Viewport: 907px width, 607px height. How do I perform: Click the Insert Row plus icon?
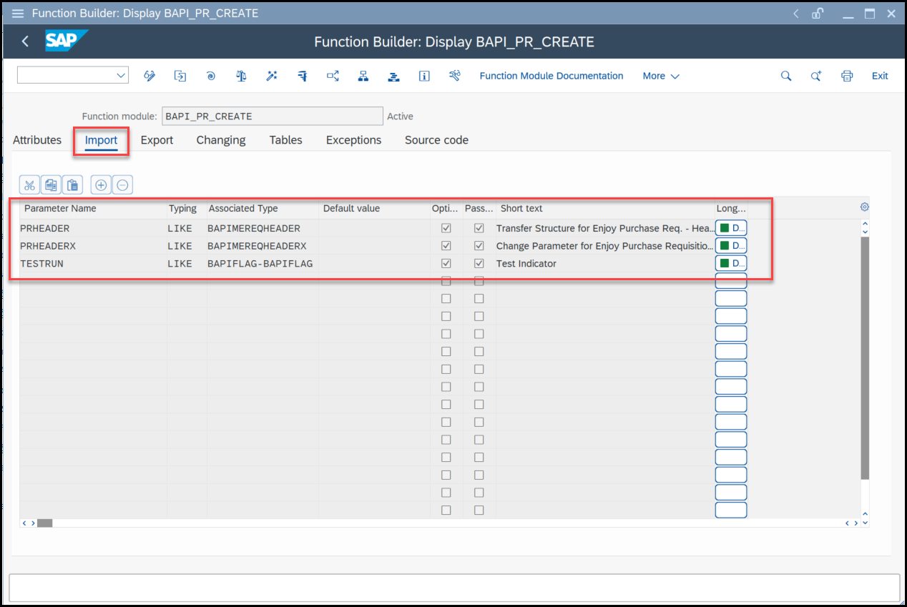101,185
